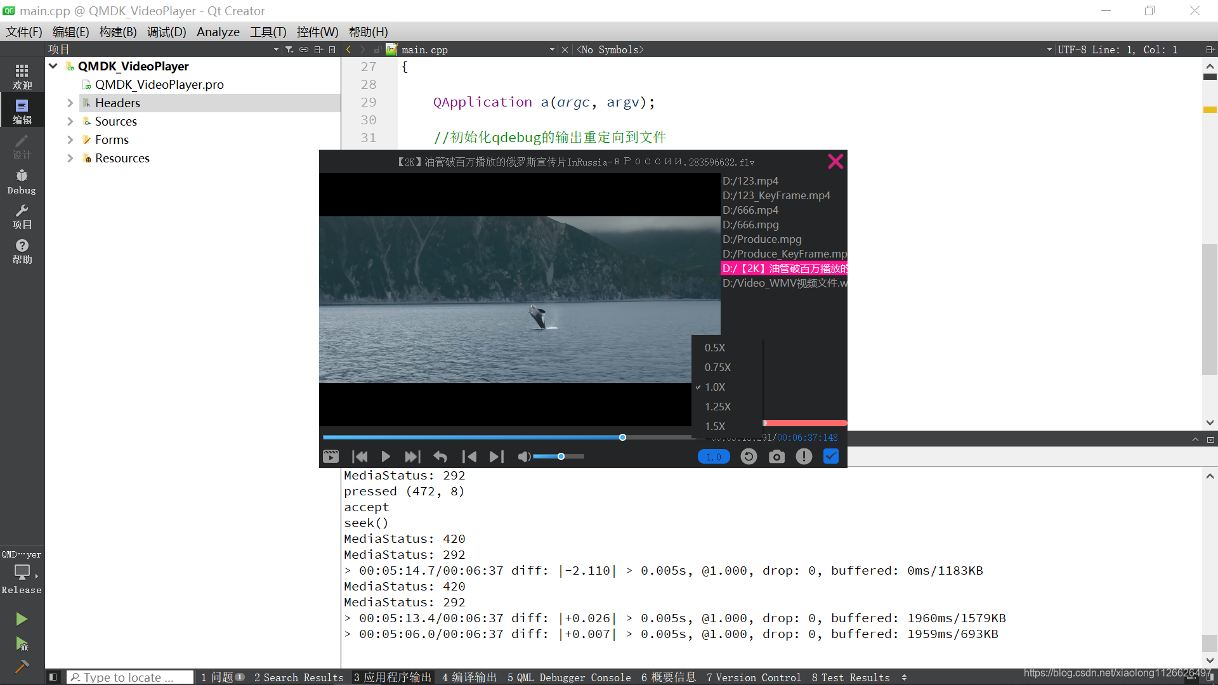Click the play/pause button
The height and width of the screenshot is (685, 1218).
385,457
